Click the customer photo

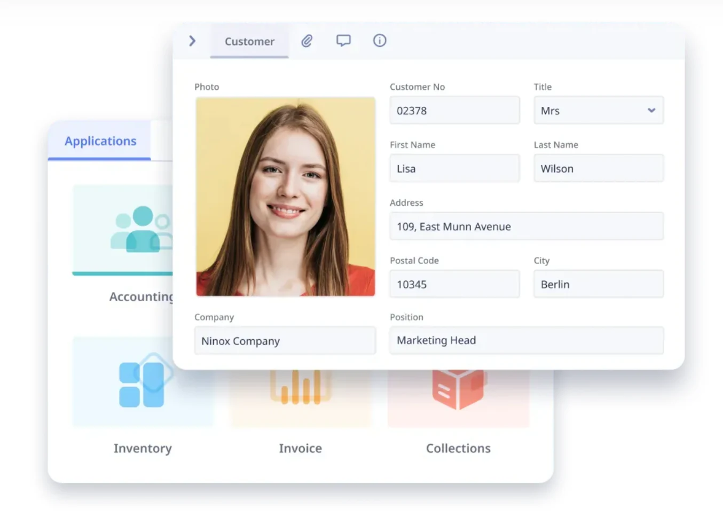(x=286, y=197)
